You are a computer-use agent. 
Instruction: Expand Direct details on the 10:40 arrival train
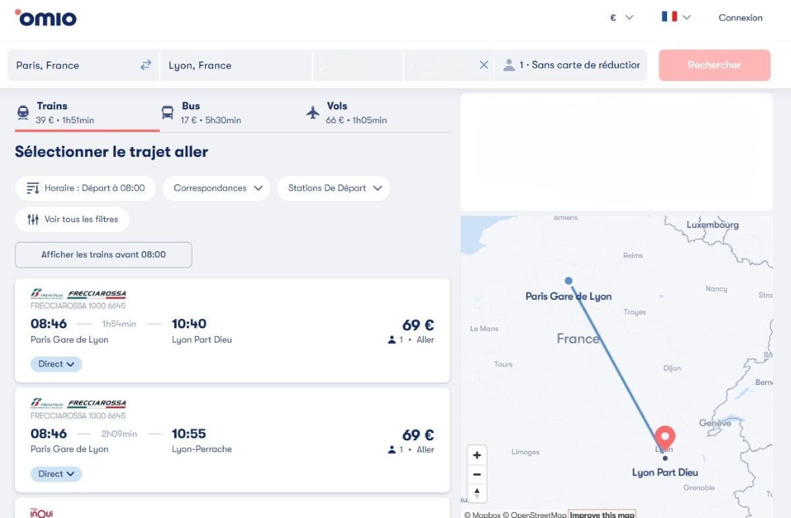click(x=56, y=364)
